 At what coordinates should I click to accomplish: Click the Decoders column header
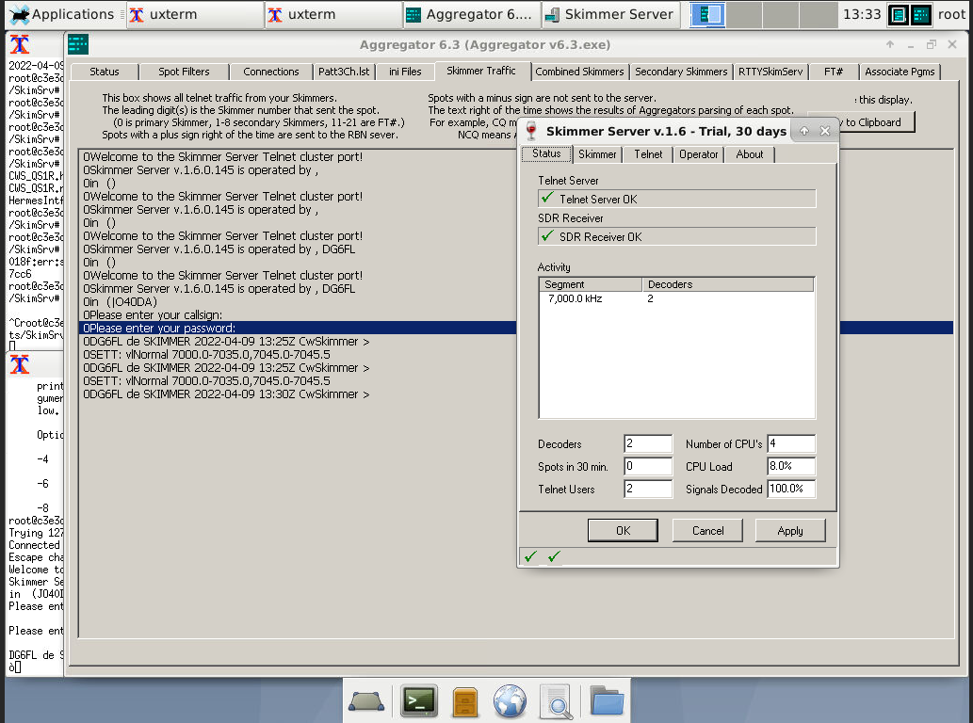click(728, 284)
